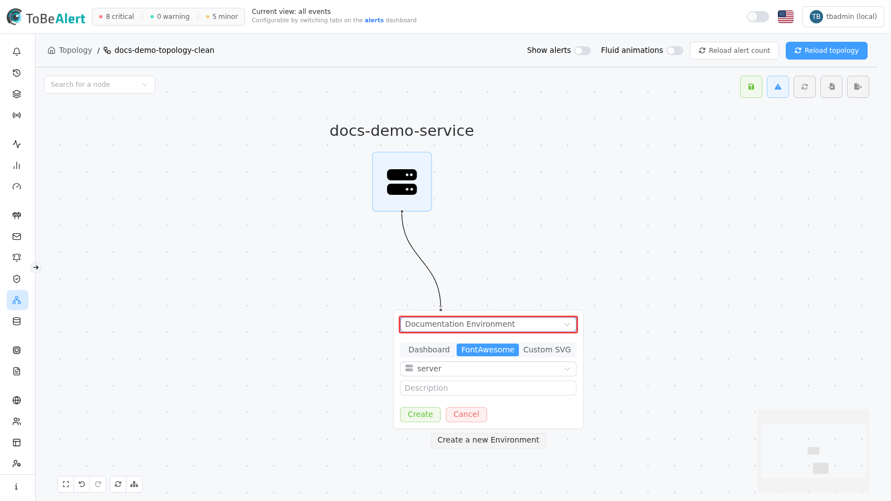Viewport: 891px width, 501px height.
Task: Select the docs-demo-service server node
Action: point(402,181)
